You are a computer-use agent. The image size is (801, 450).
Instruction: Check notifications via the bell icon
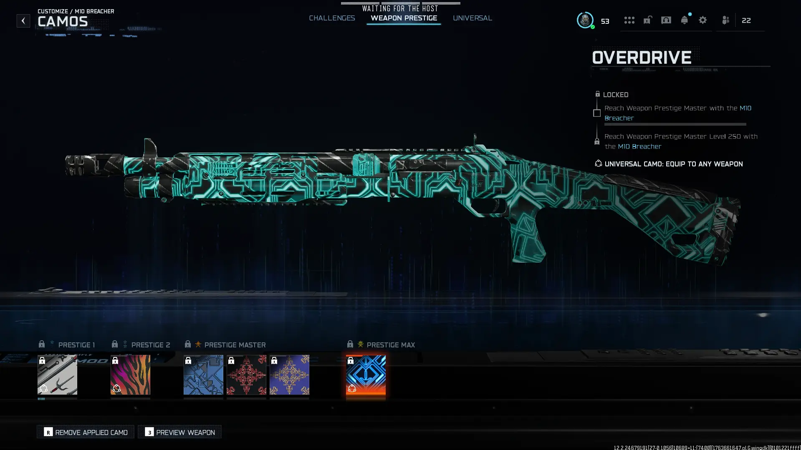(684, 20)
